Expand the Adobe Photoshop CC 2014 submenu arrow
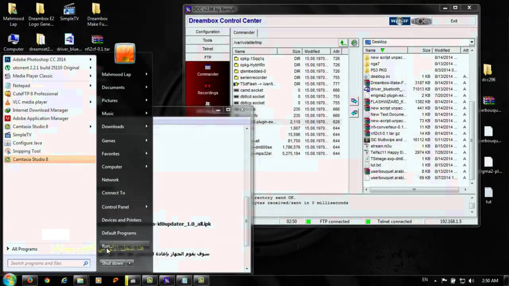 click(91, 60)
